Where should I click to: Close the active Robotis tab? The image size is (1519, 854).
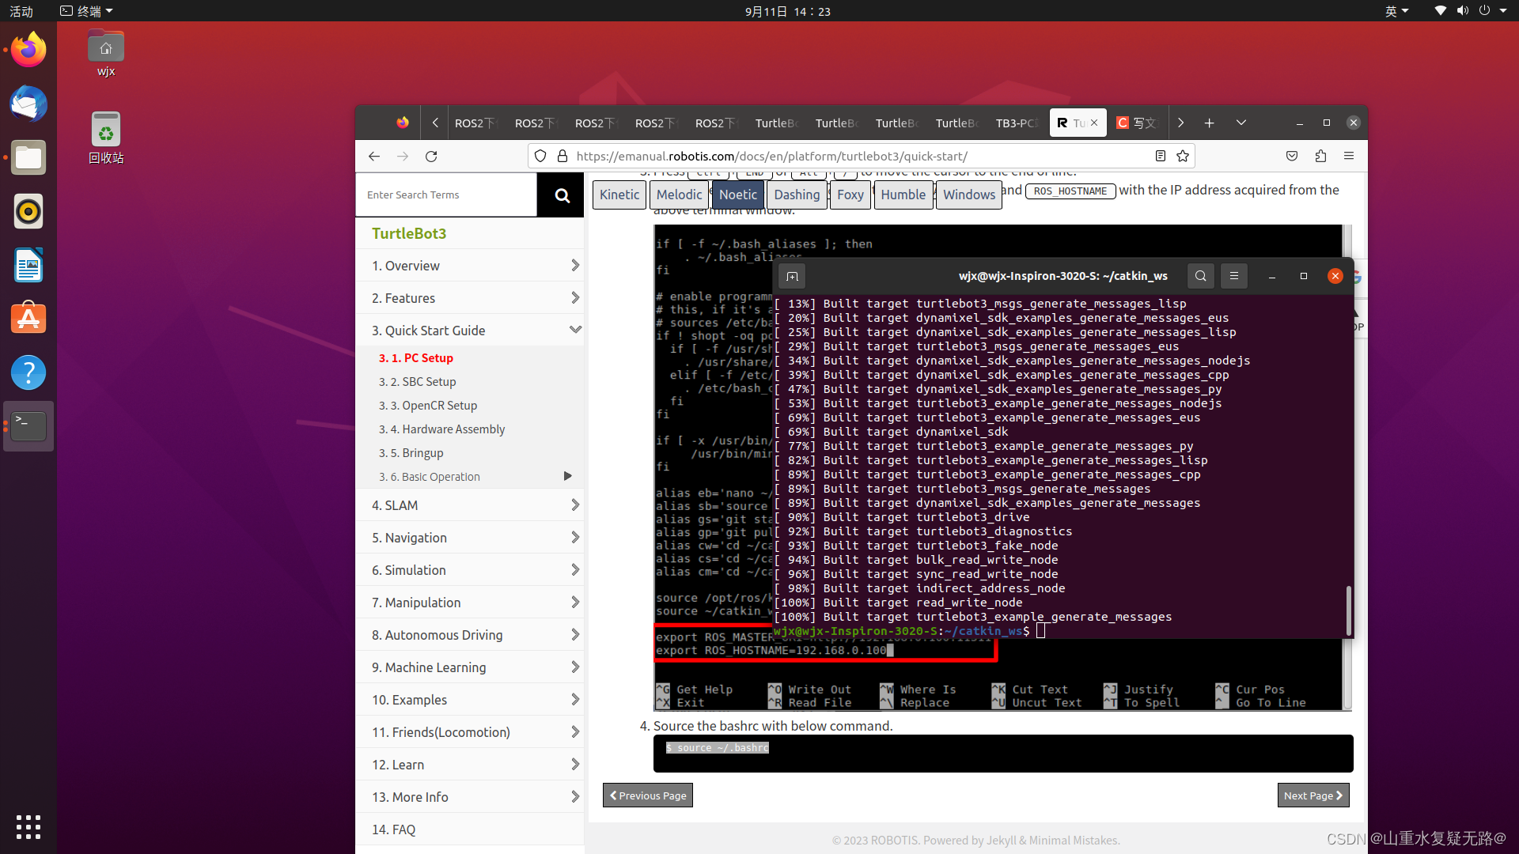[x=1094, y=123]
